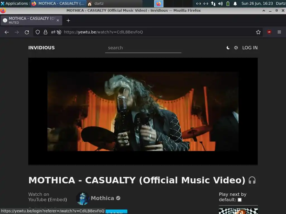
Task: Click the network up-down arrows tray icon
Action: pyautogui.click(x=213, y=3)
